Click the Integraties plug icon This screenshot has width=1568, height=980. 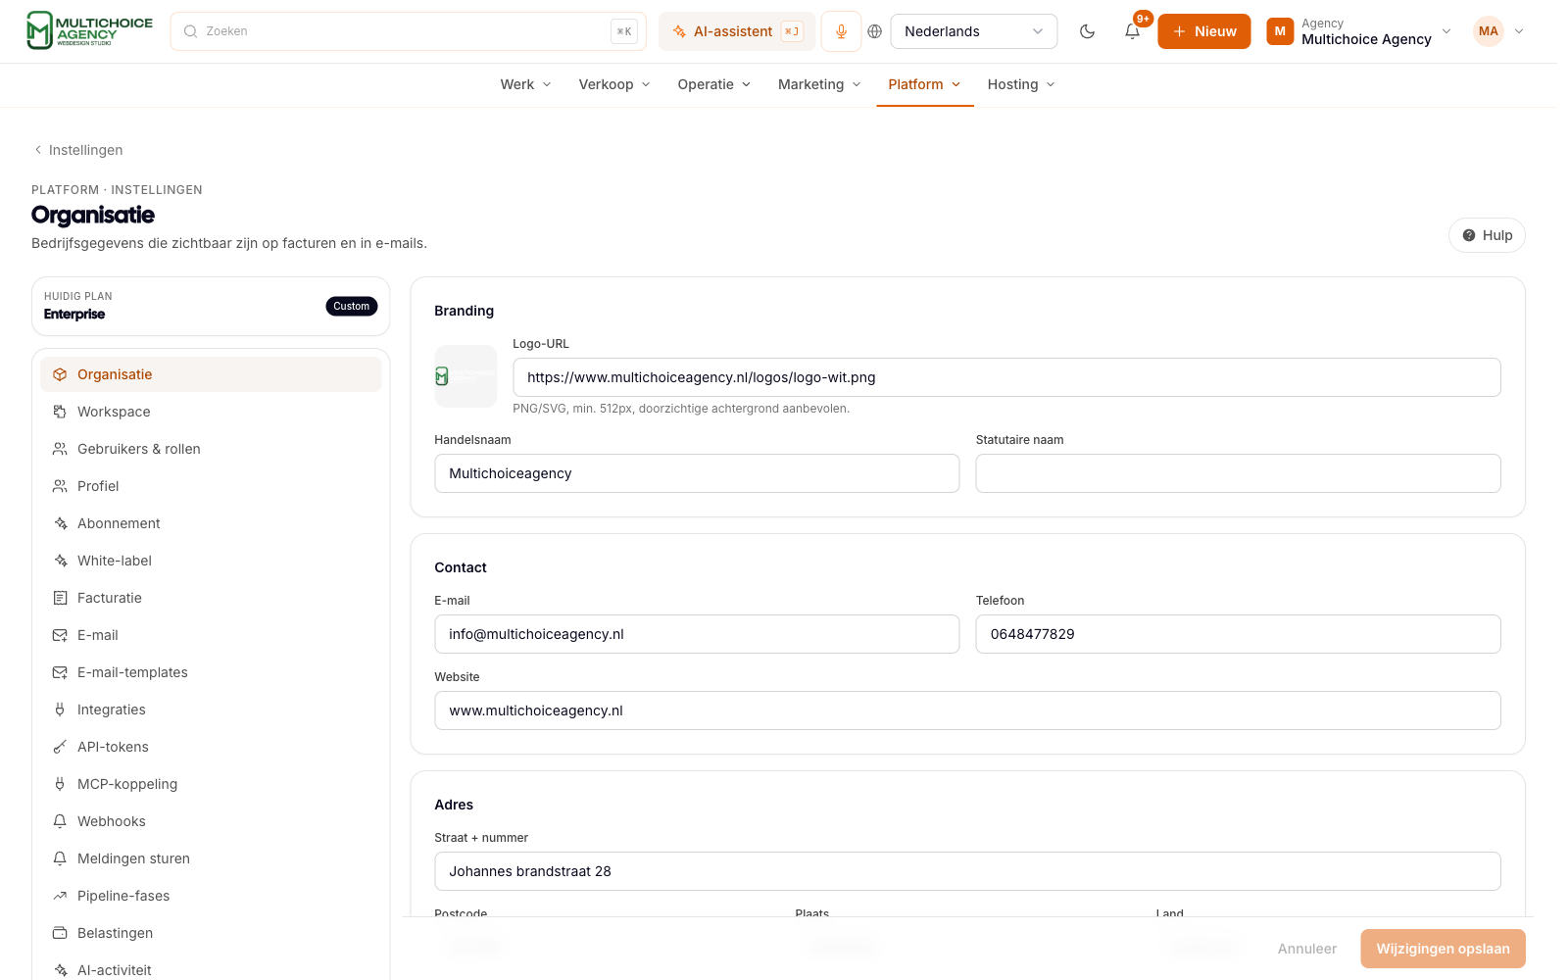[60, 710]
